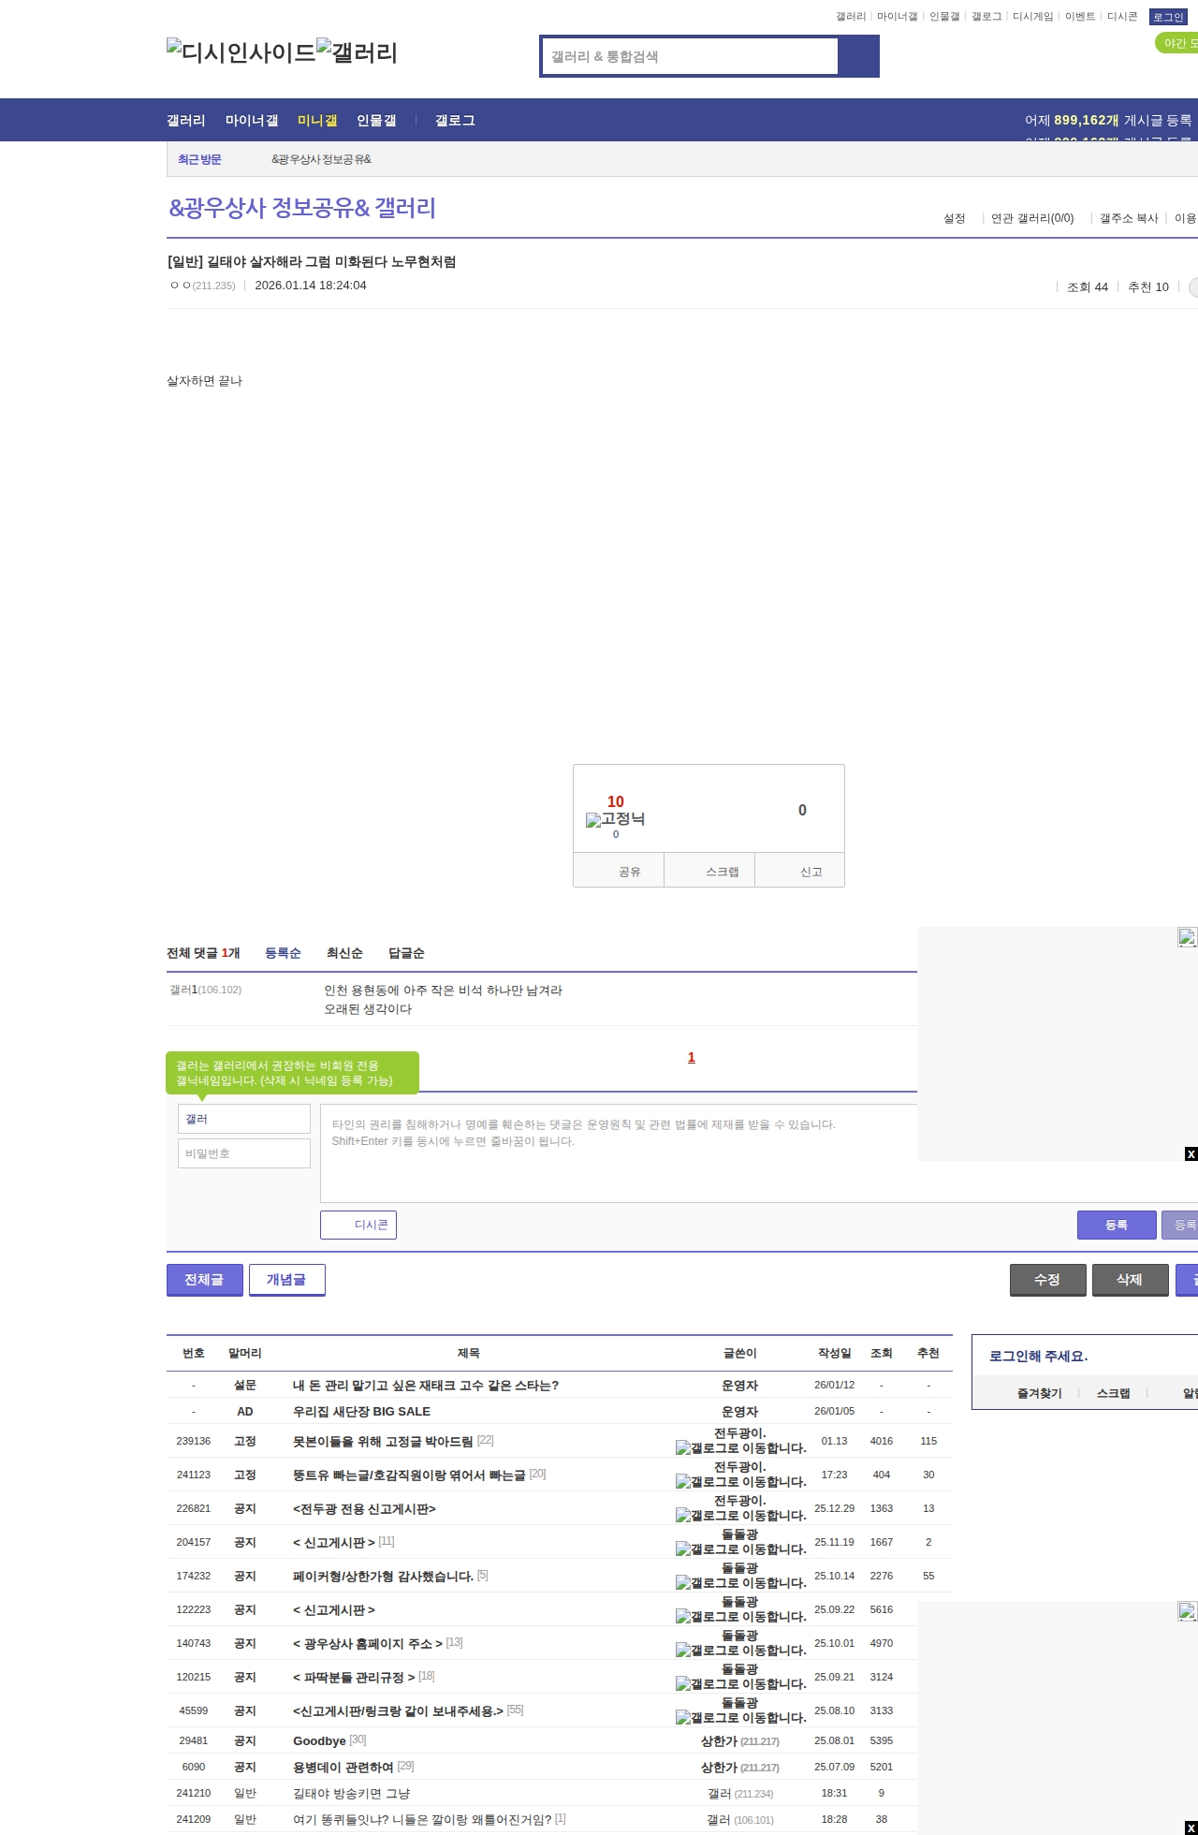
Task: Open post Goodbye
Action: point(319,1741)
